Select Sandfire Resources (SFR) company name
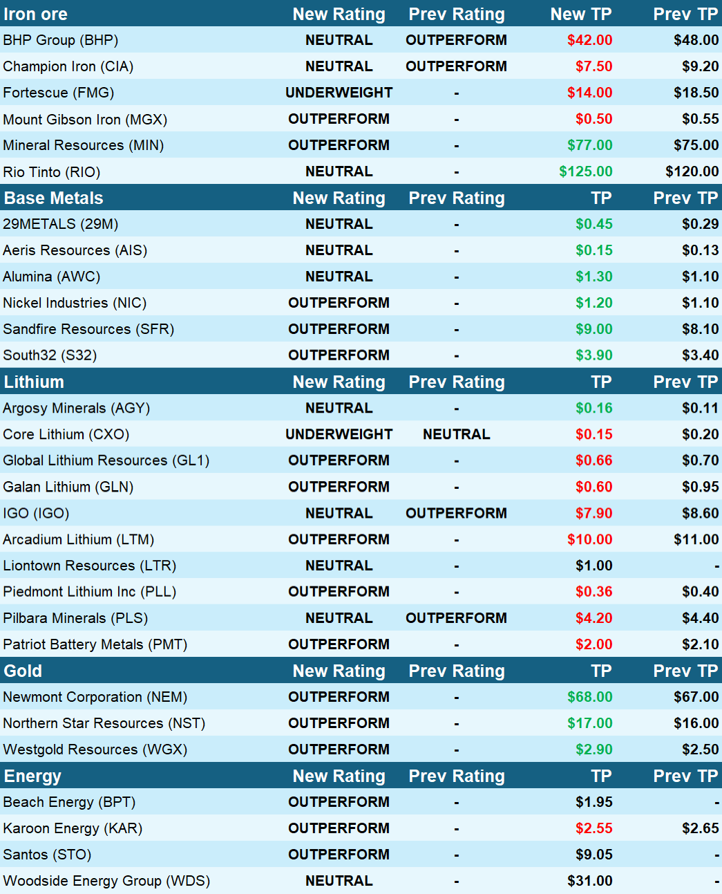 (x=88, y=329)
